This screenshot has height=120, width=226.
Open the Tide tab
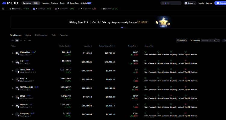tap(54, 35)
